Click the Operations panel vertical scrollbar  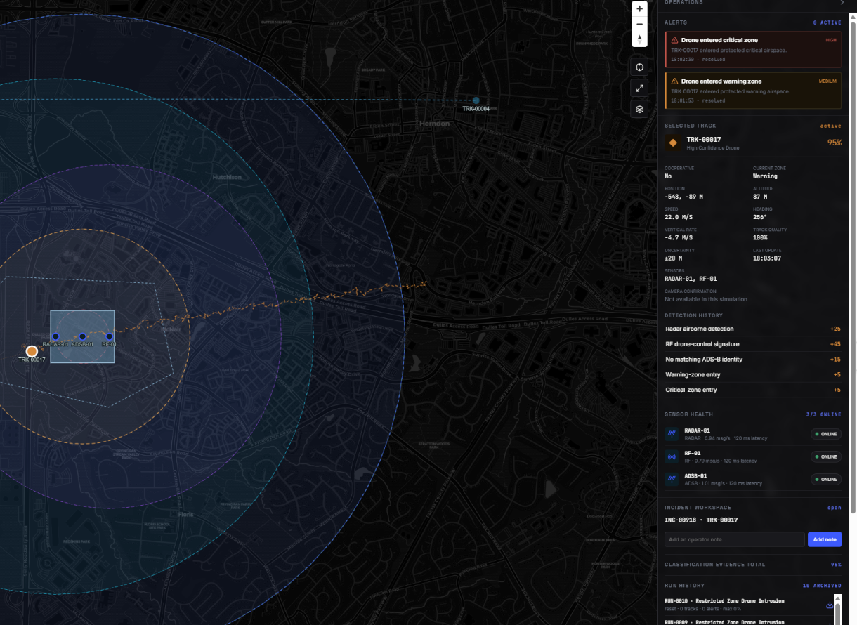click(853, 267)
